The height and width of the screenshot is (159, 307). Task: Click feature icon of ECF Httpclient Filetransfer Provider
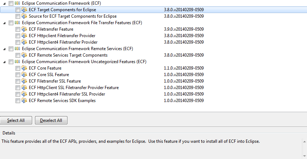(24, 36)
